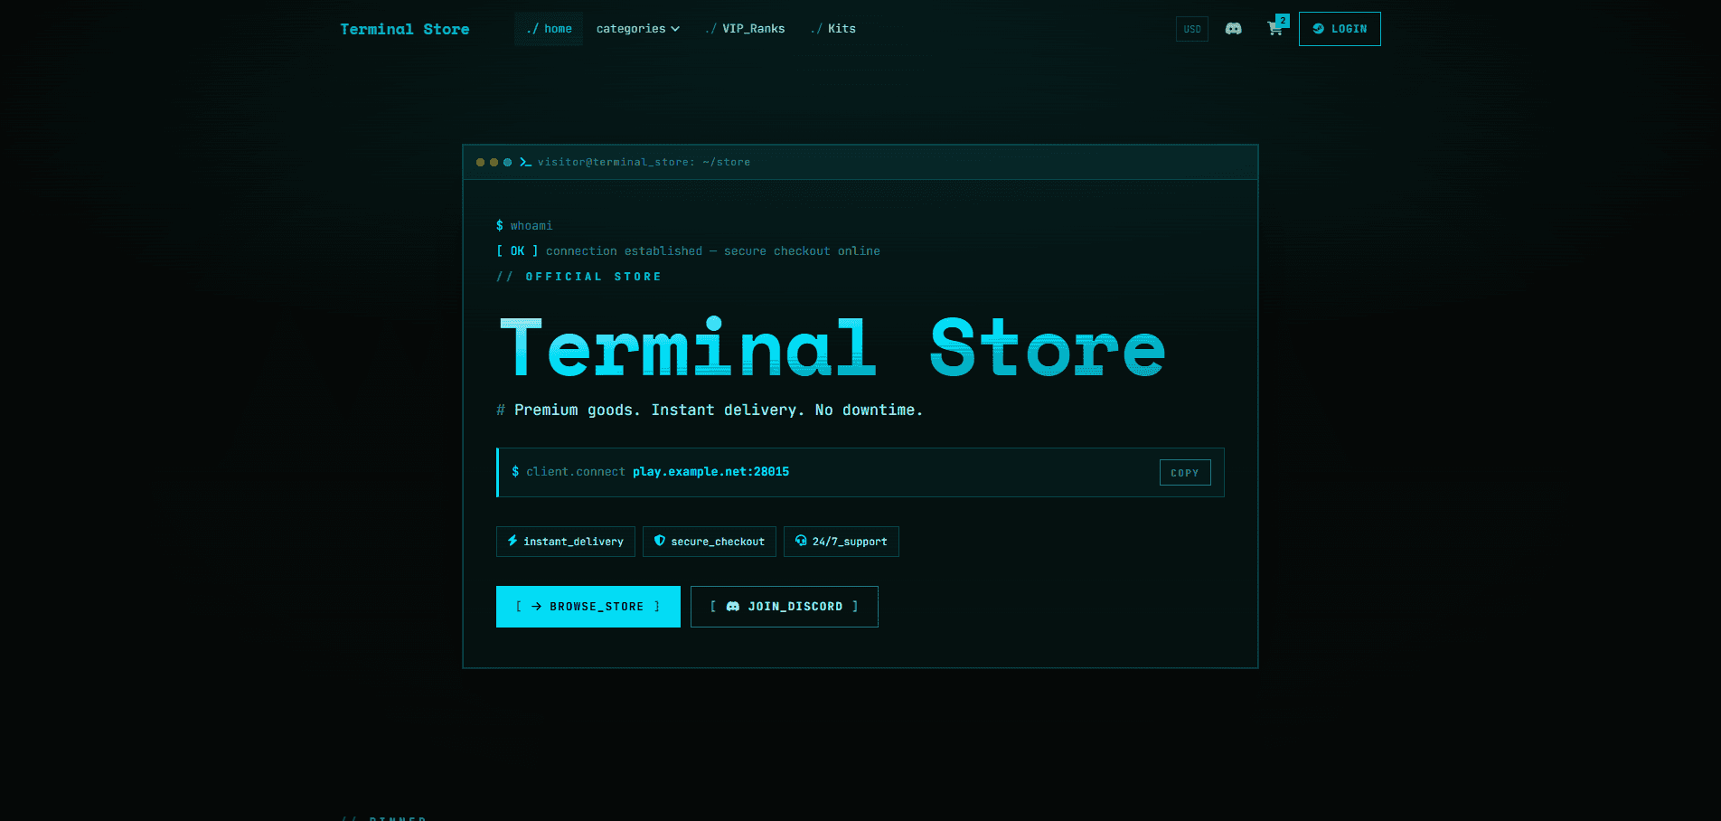
Task: Click the large Terminal Store heading
Action: point(832,348)
